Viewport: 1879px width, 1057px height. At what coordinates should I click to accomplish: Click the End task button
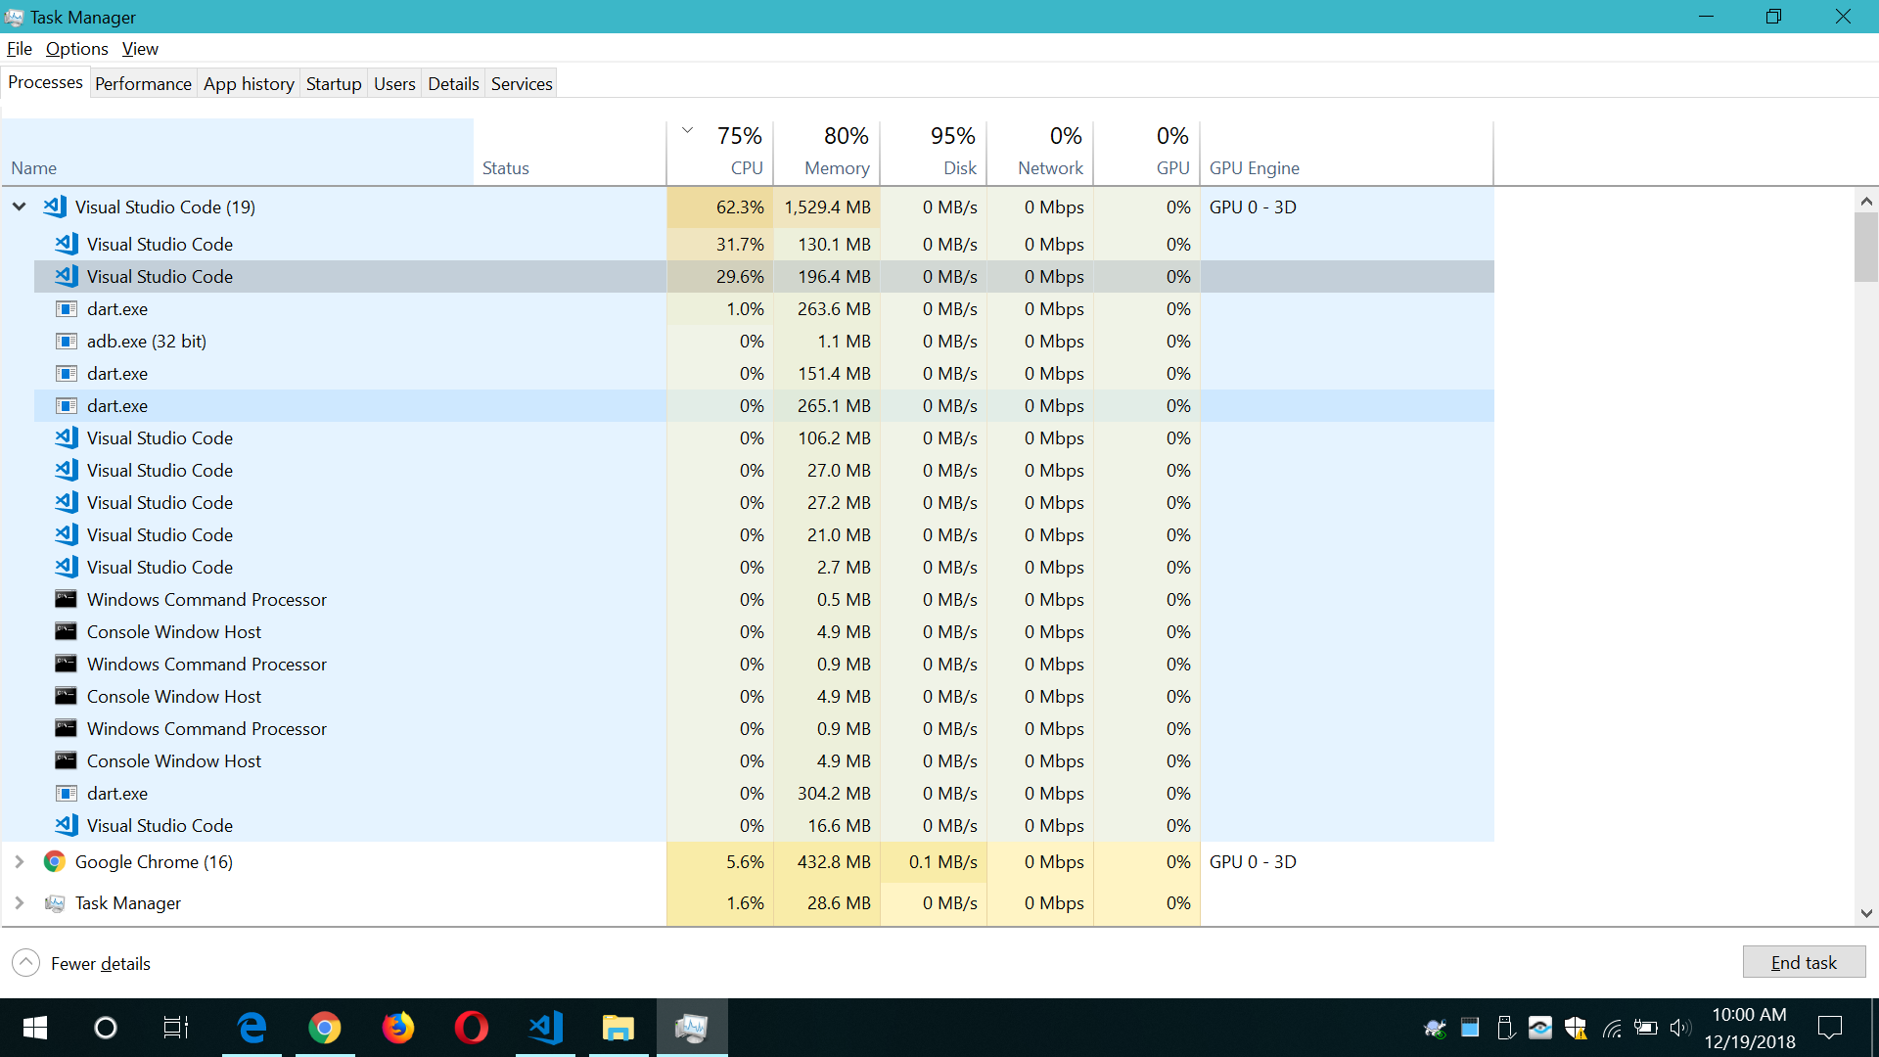(x=1803, y=962)
